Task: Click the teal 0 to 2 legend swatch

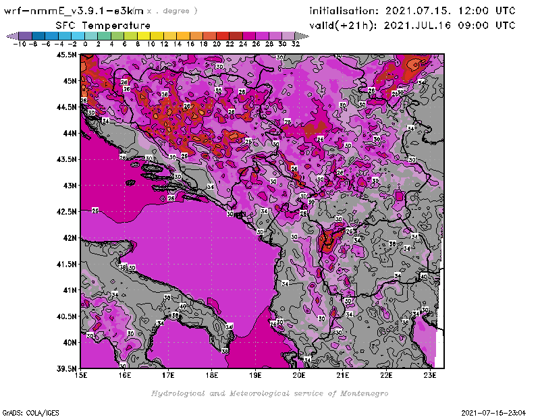Action: [91, 36]
